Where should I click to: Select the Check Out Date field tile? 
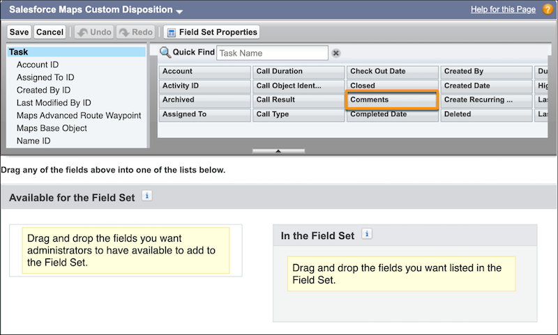(393, 72)
